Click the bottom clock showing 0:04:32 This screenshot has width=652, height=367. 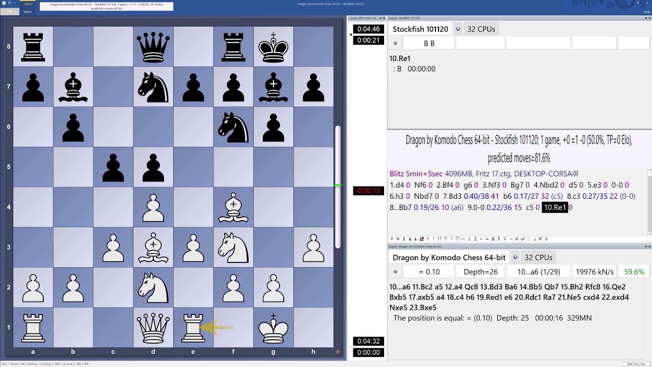369,341
